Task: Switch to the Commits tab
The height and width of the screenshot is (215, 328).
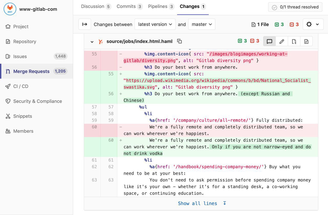Action: click(130, 7)
